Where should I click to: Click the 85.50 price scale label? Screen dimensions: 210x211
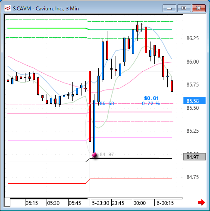[x=193, y=108]
